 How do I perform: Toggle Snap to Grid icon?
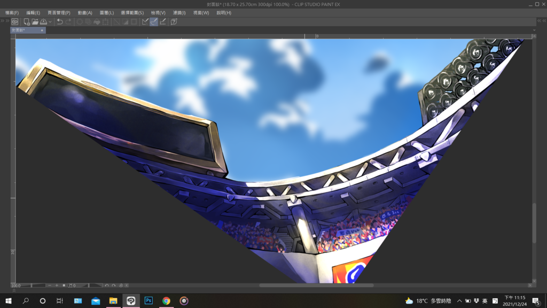pyautogui.click(x=162, y=21)
